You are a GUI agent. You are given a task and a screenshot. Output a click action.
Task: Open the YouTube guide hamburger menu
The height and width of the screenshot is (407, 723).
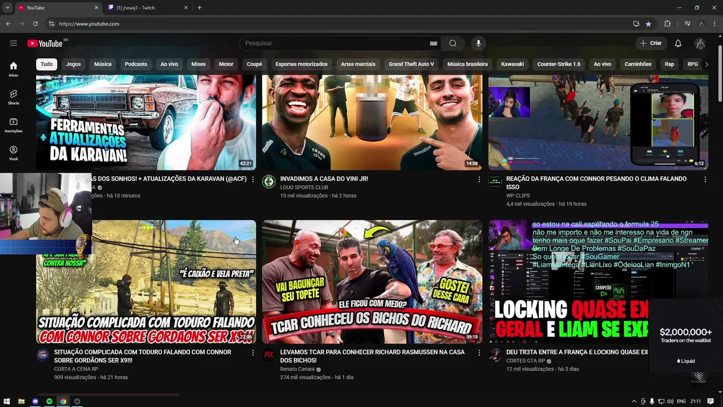pos(14,44)
